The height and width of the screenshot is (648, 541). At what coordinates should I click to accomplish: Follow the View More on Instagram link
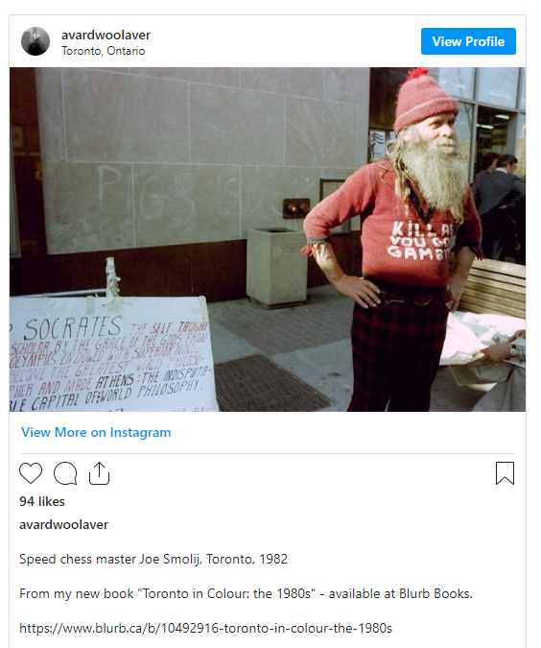click(96, 432)
